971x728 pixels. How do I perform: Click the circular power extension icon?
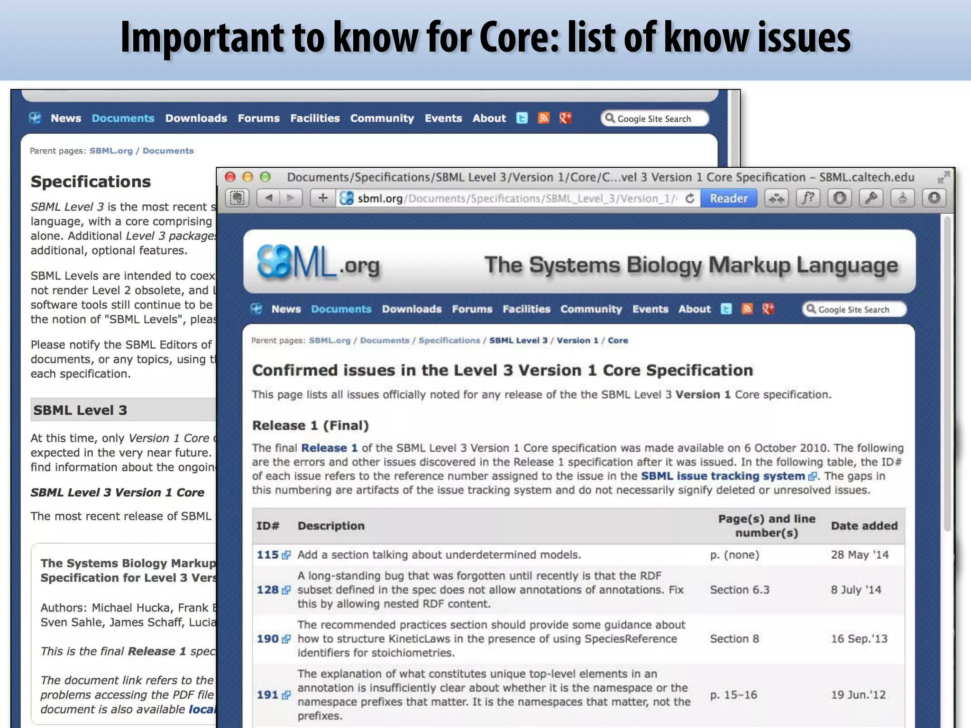click(839, 198)
